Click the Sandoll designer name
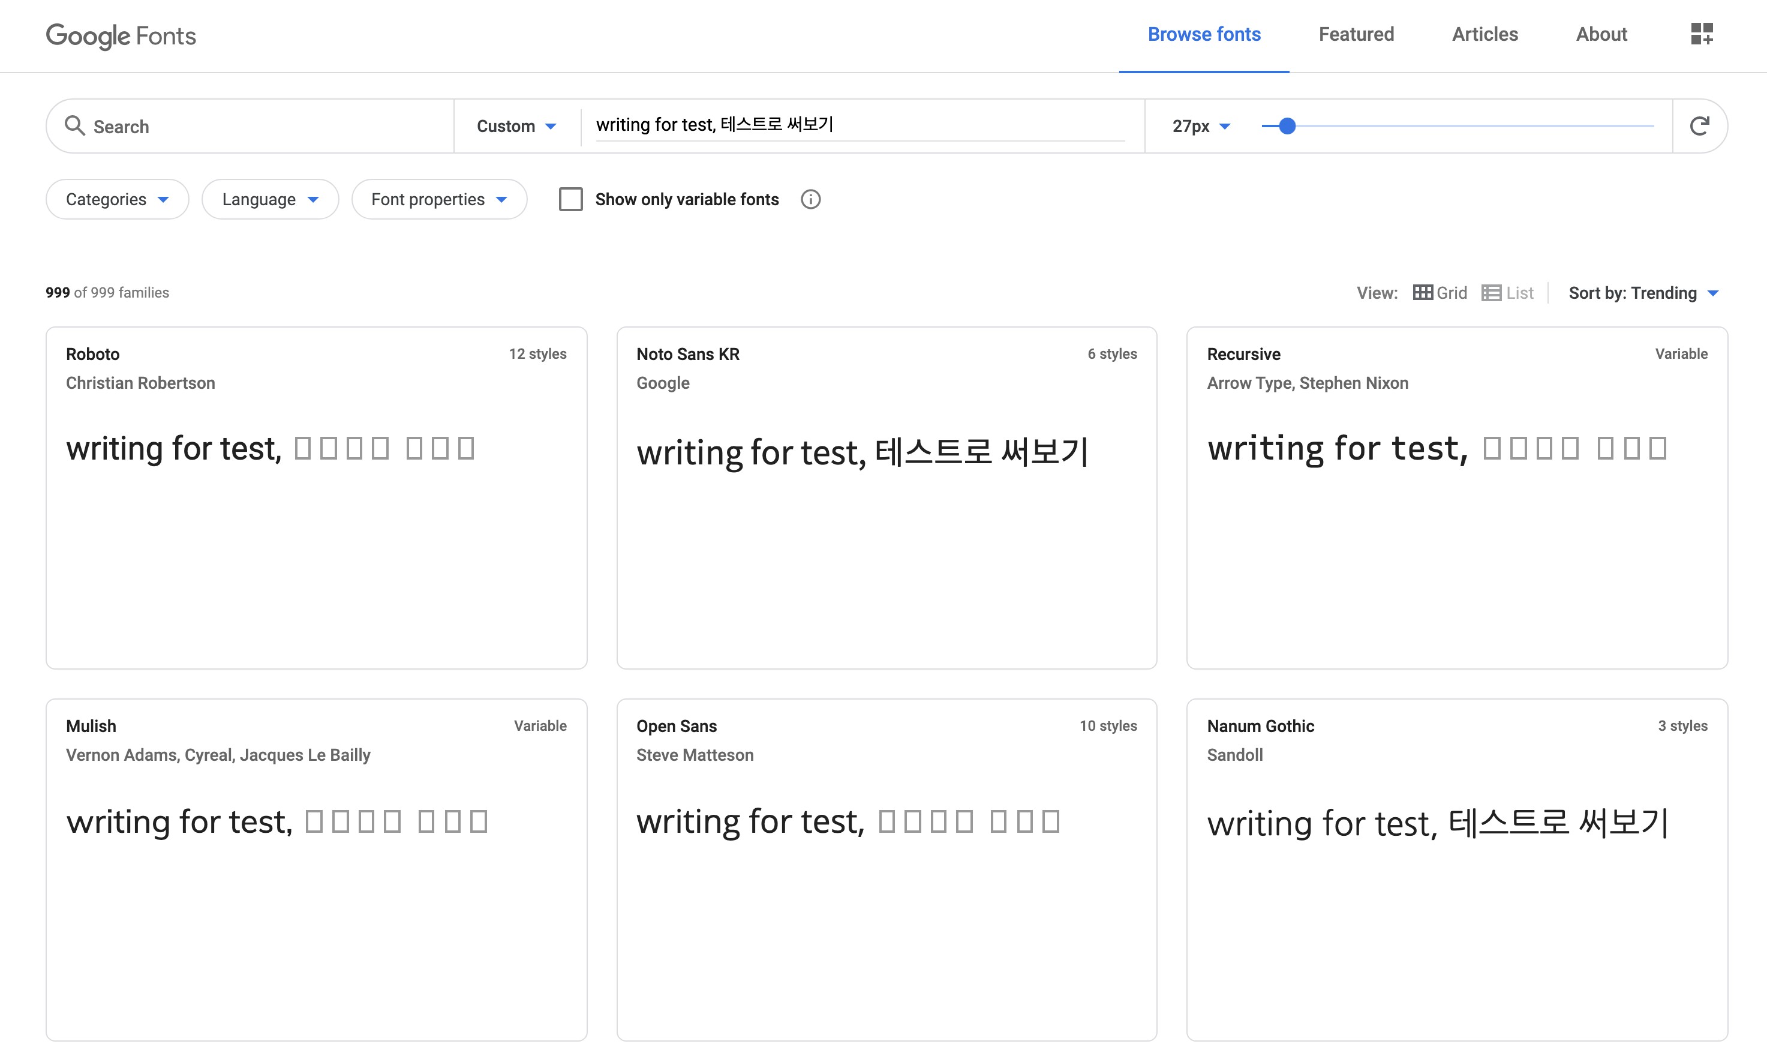The width and height of the screenshot is (1767, 1050). click(1234, 755)
